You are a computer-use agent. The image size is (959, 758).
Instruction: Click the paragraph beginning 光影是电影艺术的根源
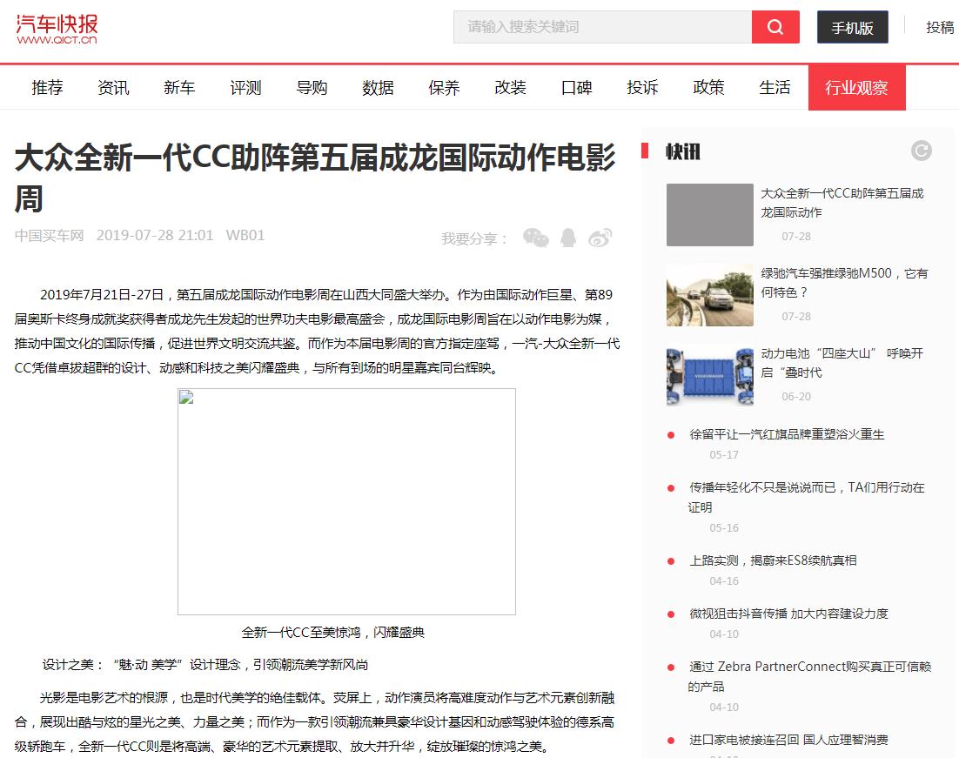point(314,722)
